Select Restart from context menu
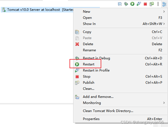 [120, 64]
